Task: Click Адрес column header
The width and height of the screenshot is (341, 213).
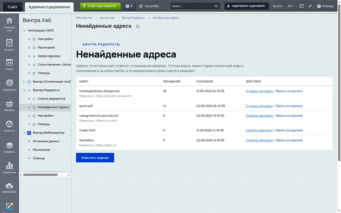Action: pos(84,81)
